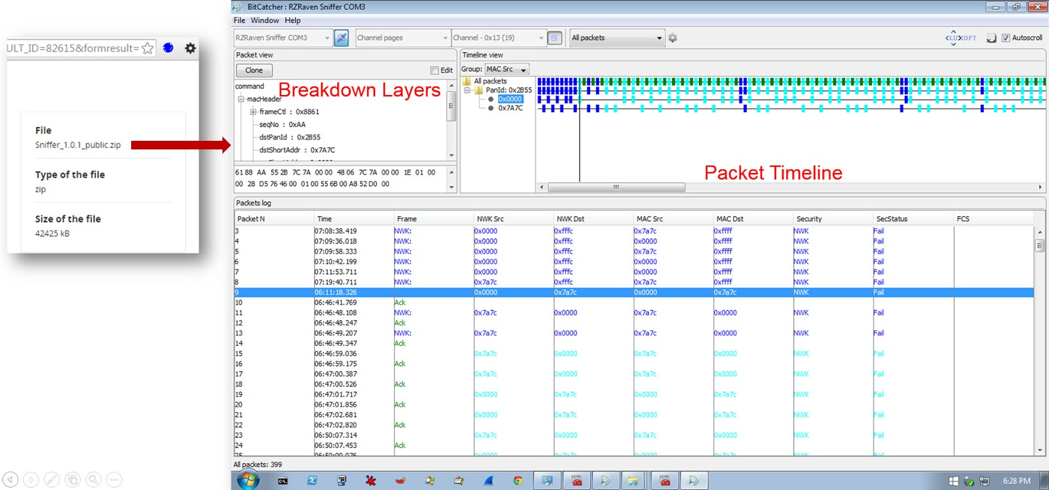Click the Sniffer_1.0.1_public.zip file name
Viewport: 1049px width, 490px height.
[78, 145]
